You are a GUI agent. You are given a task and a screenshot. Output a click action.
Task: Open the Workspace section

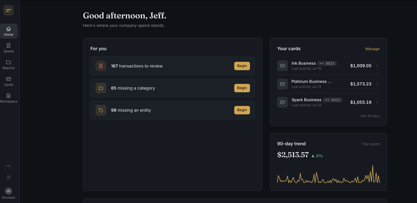click(x=9, y=98)
